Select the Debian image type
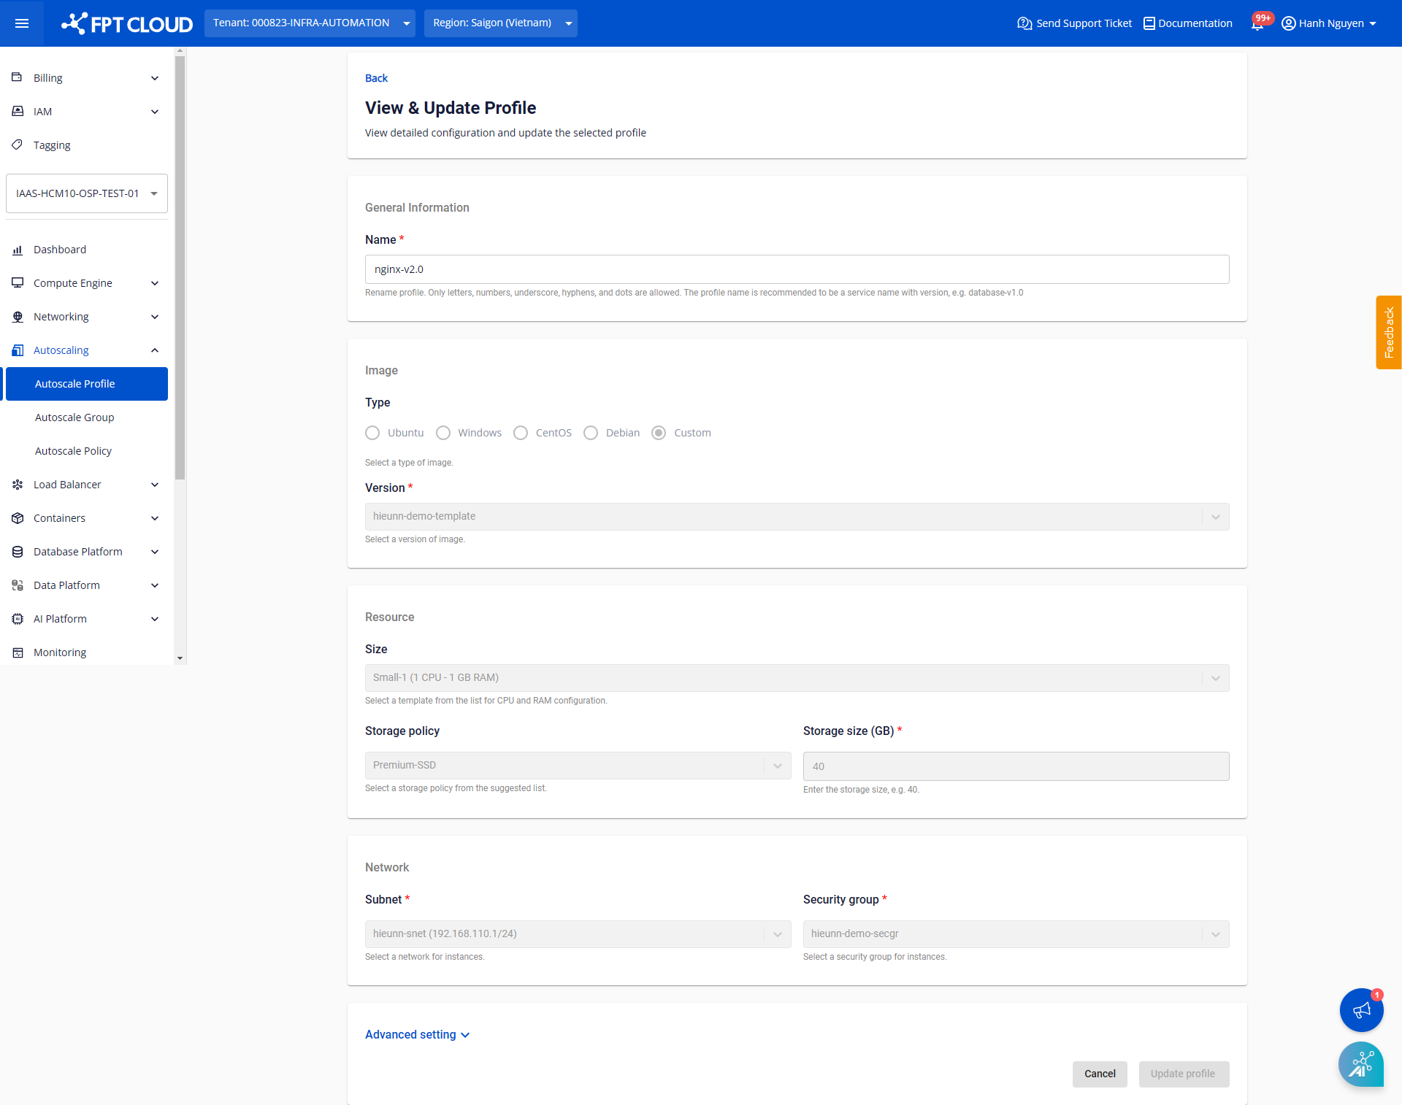 pyautogui.click(x=591, y=432)
